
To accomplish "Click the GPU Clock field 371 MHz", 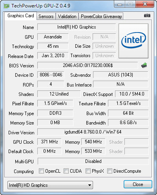I will [x=49, y=142].
